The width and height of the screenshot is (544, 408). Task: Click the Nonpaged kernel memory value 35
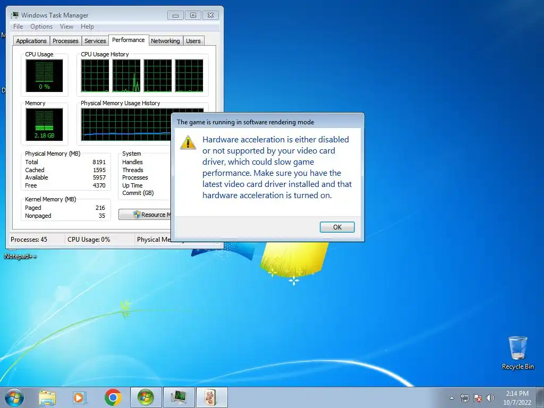[101, 216]
